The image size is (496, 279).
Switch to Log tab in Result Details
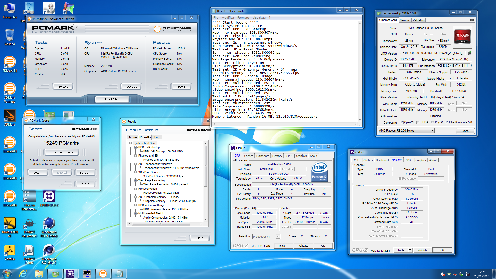coord(157,137)
